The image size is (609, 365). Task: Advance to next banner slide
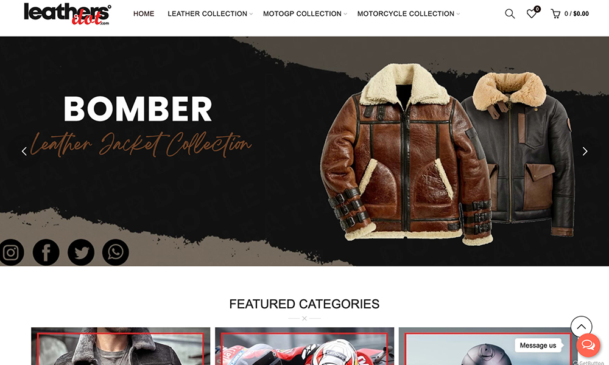click(585, 151)
